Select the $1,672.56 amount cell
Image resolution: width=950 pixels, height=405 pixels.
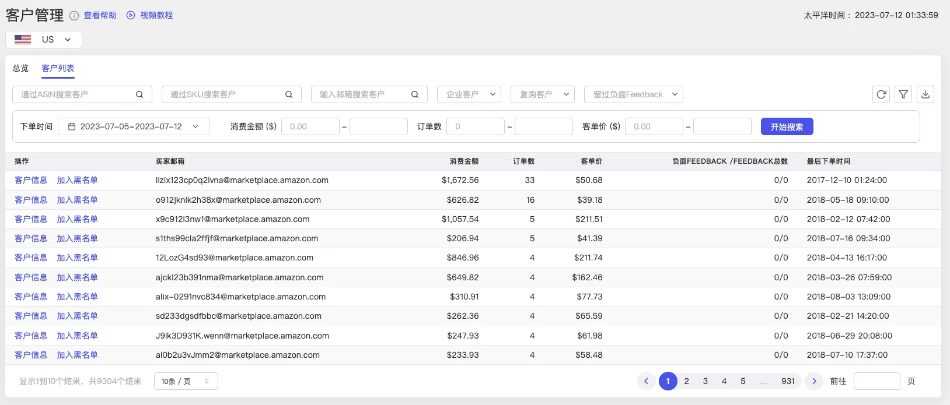click(x=460, y=180)
